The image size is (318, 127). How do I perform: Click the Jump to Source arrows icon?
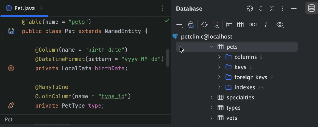[266, 25]
